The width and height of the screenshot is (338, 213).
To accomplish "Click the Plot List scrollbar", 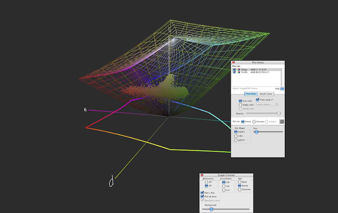I will pyautogui.click(x=282, y=77).
